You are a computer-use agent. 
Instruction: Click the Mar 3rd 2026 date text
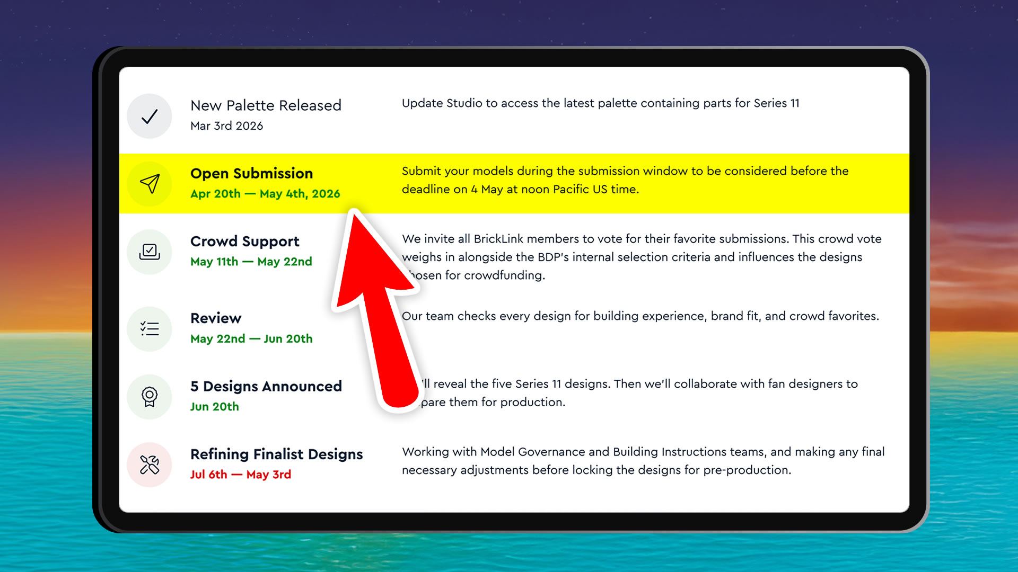(226, 126)
